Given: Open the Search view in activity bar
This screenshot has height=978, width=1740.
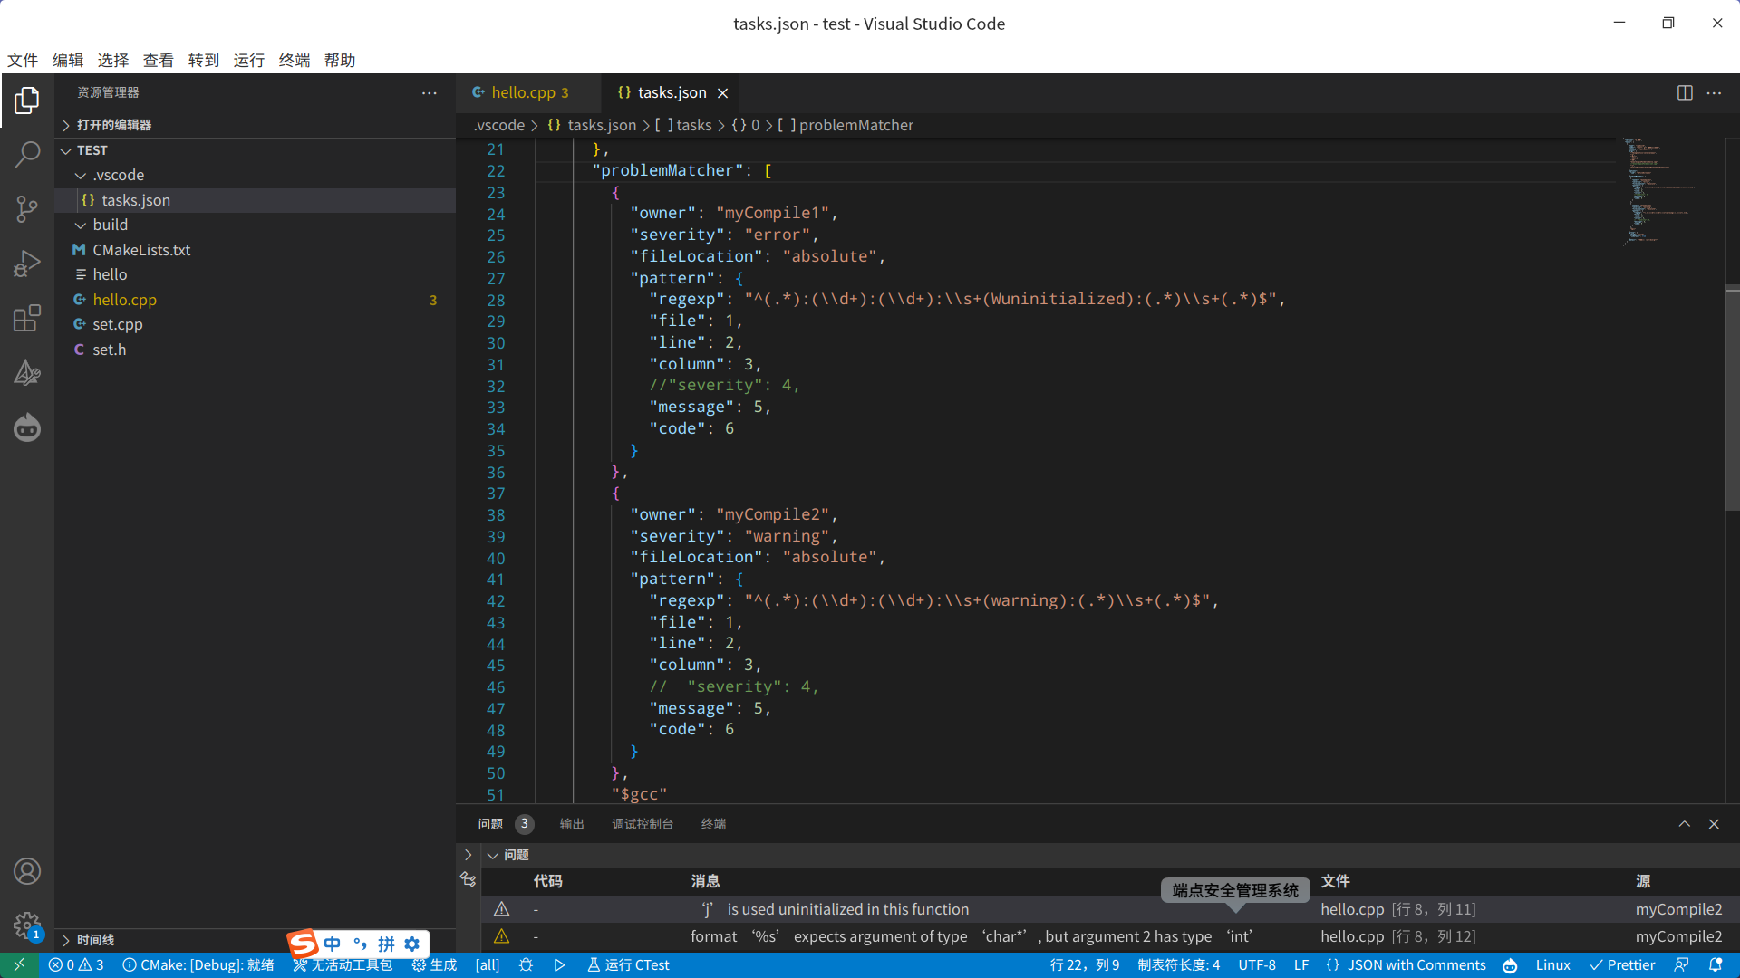Looking at the screenshot, I should 27,154.
